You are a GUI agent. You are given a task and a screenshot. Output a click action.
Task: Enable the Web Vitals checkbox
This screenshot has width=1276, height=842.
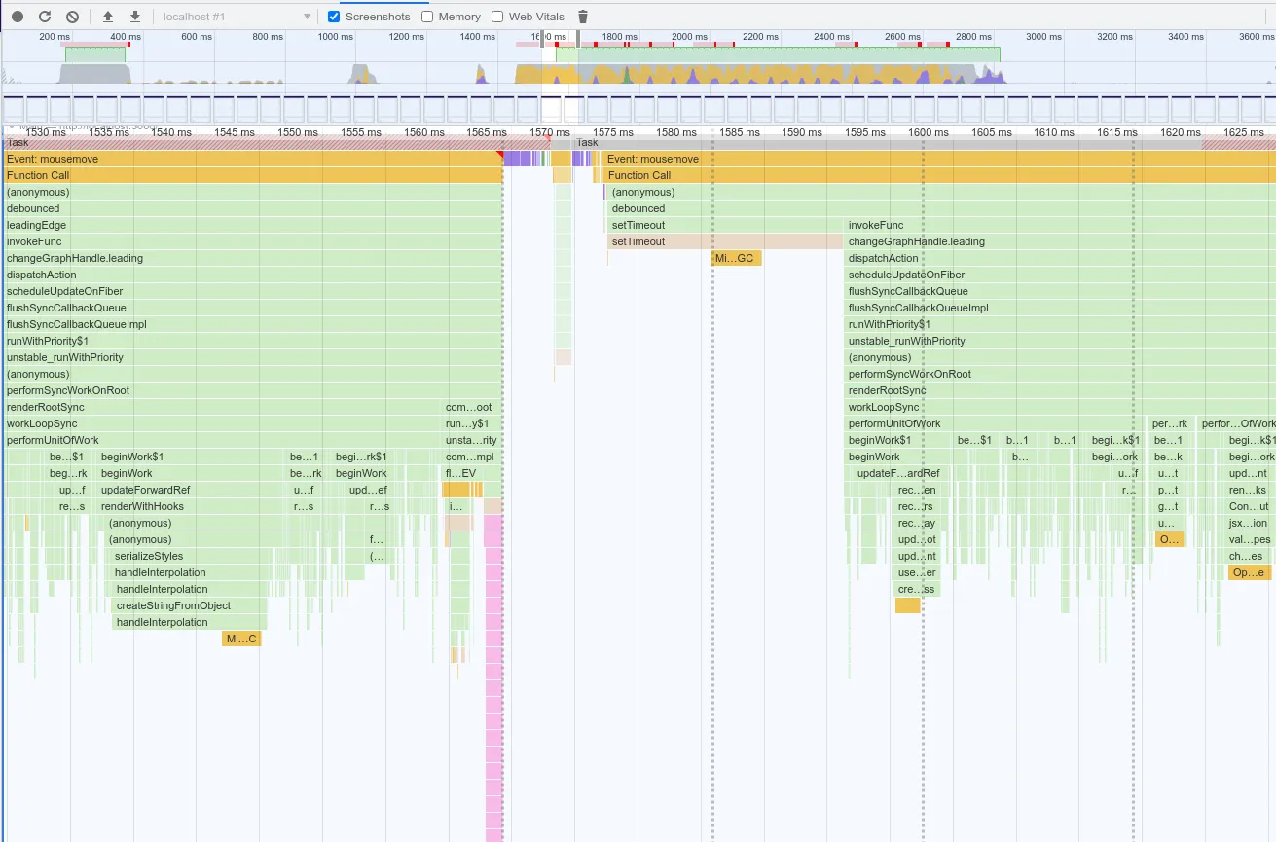[497, 17]
